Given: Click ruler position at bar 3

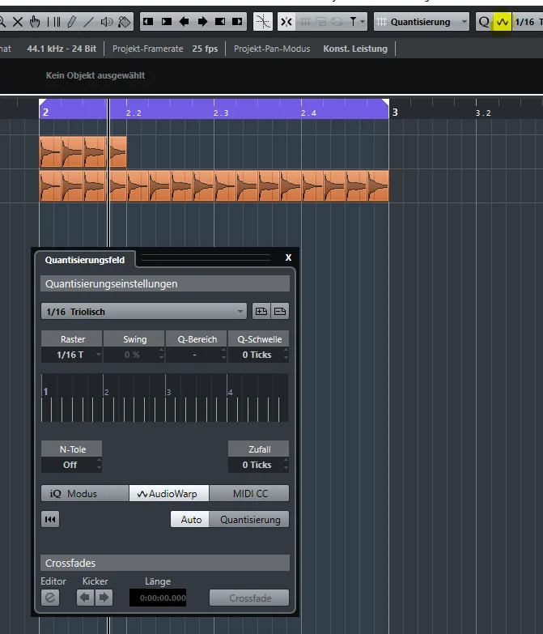Looking at the screenshot, I should pos(395,112).
